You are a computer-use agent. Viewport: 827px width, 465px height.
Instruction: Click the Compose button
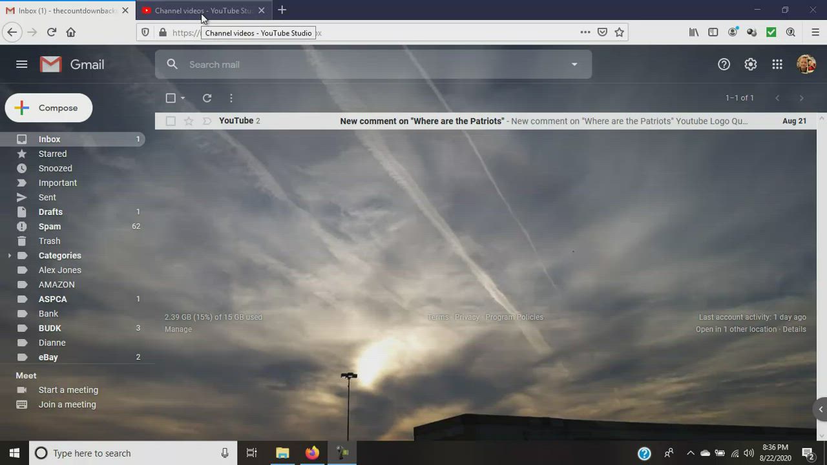point(49,108)
